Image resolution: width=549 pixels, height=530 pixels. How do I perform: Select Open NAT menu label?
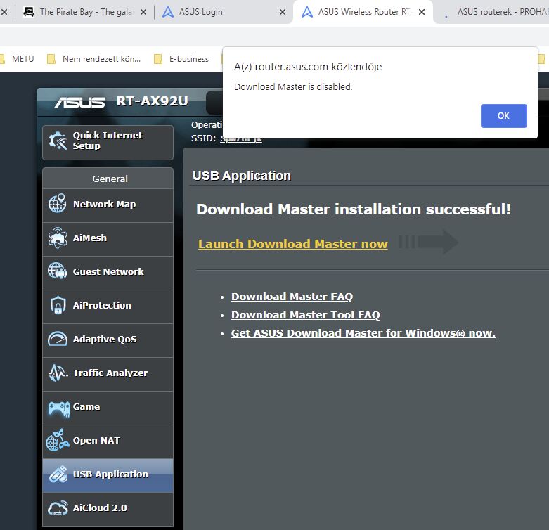96,440
